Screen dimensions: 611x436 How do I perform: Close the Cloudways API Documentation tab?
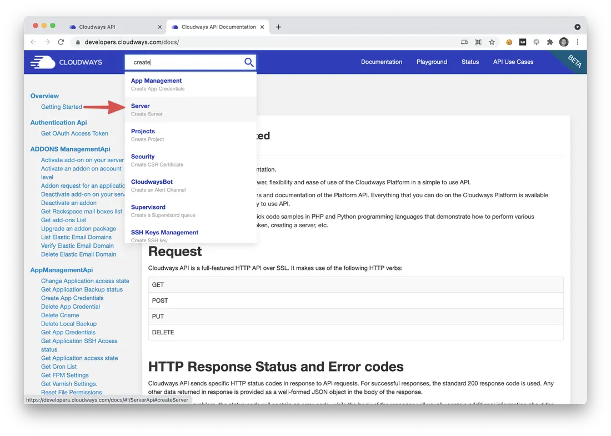pyautogui.click(x=262, y=27)
